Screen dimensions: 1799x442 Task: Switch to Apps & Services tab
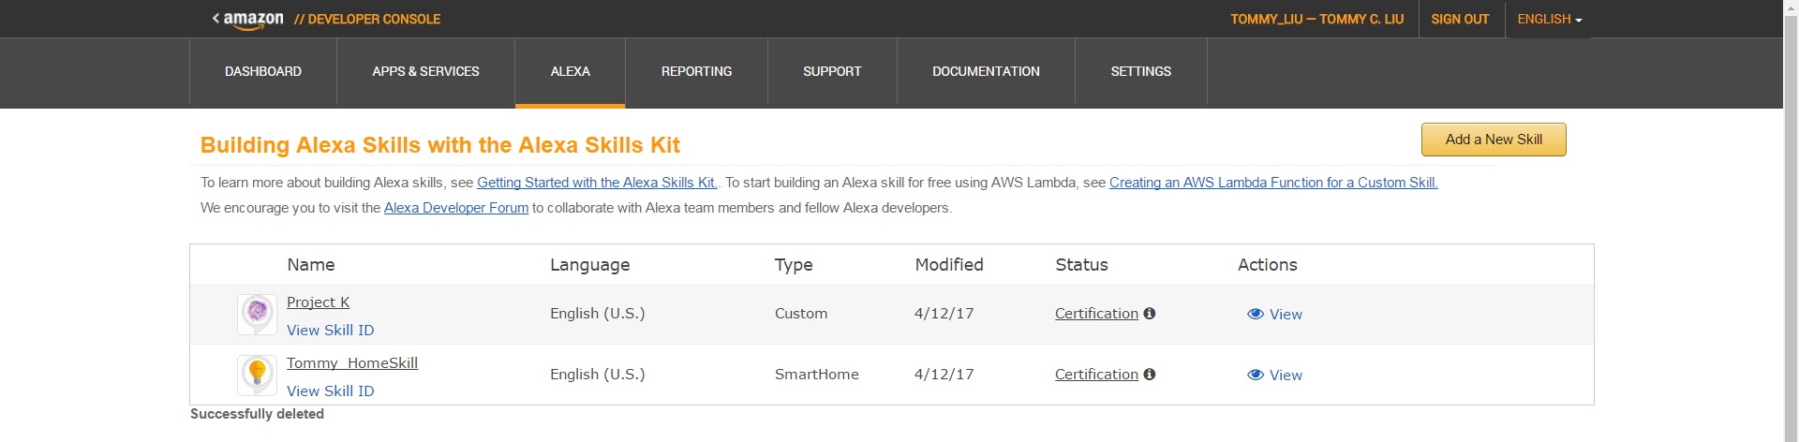pos(425,72)
